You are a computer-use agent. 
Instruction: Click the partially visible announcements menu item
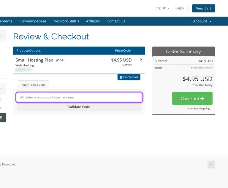coord(6,21)
